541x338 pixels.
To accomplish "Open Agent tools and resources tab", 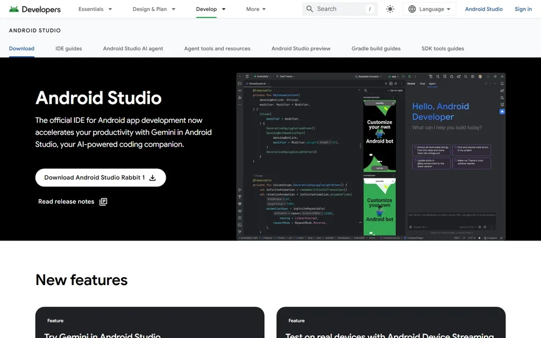I will (218, 48).
